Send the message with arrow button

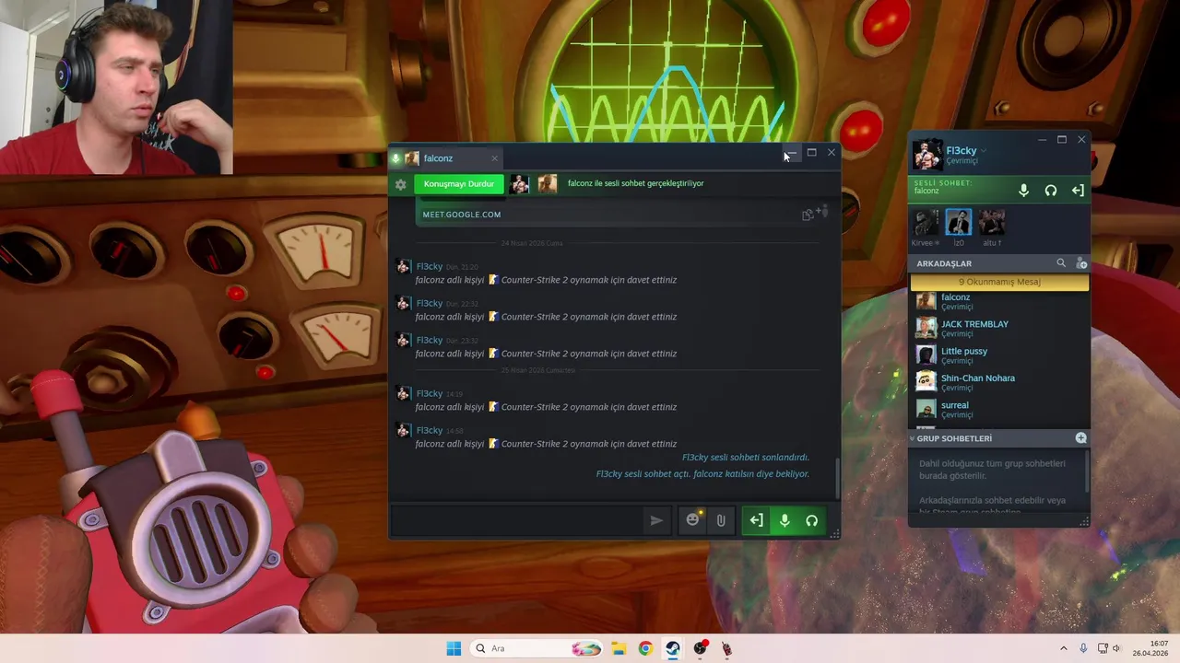click(x=656, y=520)
